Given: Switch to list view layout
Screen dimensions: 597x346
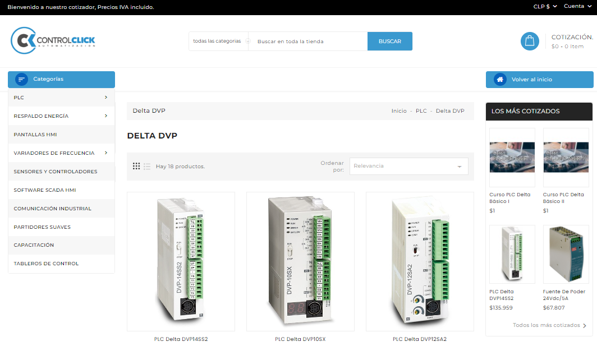Looking at the screenshot, I should (x=147, y=167).
